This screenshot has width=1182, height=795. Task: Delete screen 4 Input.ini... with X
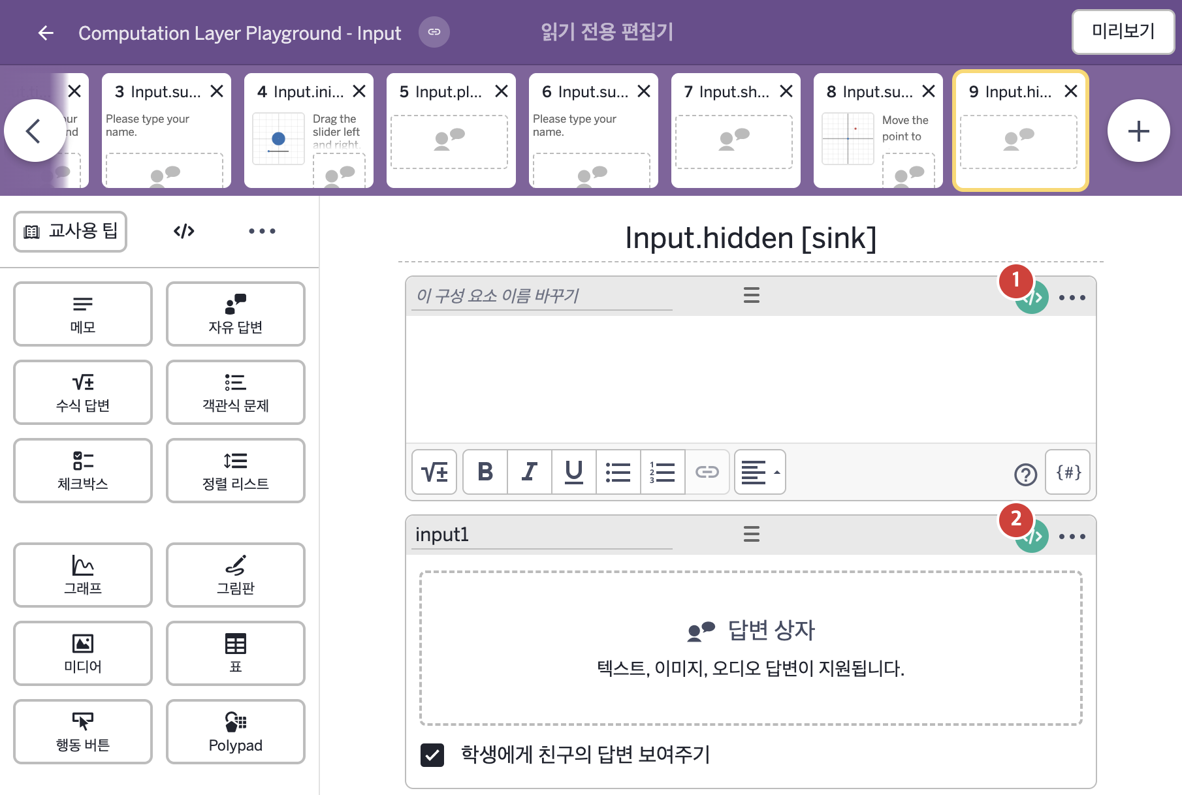tap(359, 91)
